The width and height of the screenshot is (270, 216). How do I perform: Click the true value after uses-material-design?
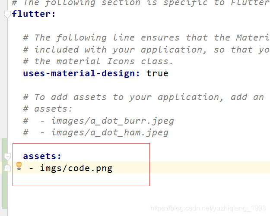(x=157, y=74)
